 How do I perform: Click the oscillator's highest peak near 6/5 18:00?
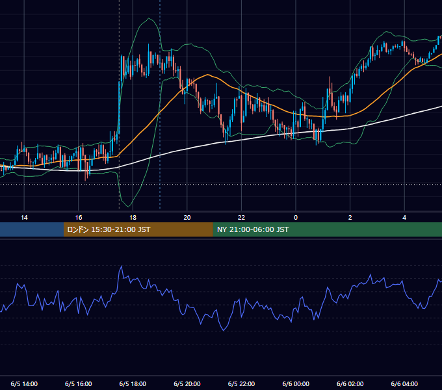tap(122, 266)
